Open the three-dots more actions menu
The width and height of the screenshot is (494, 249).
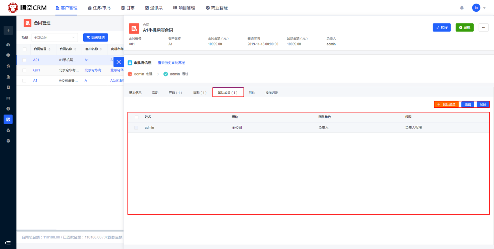pos(483,27)
